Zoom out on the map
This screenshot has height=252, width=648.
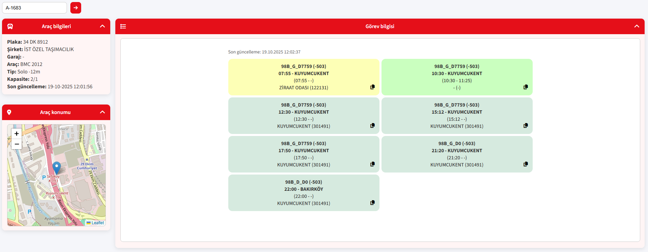click(17, 144)
